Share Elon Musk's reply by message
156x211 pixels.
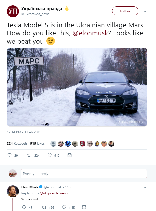click(x=84, y=207)
